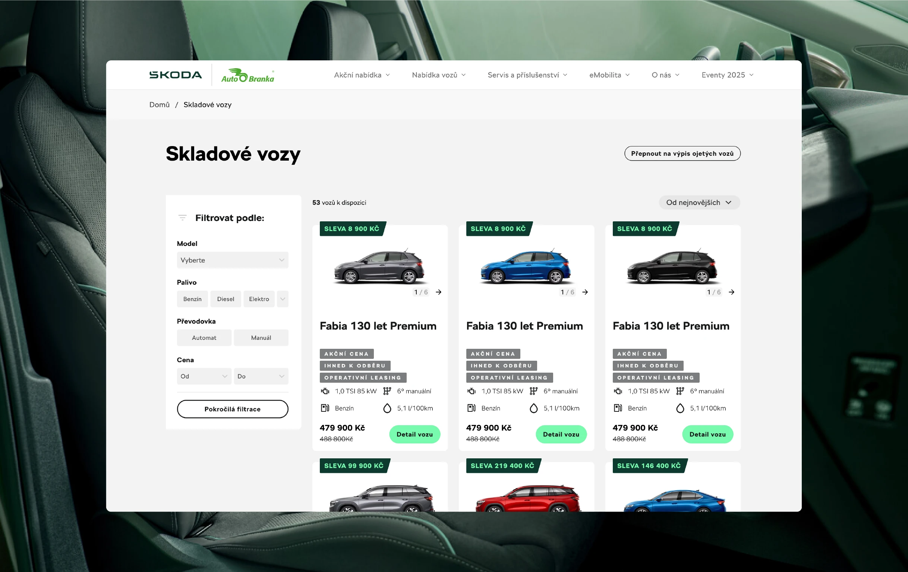908x572 pixels.
Task: Click the Škoda logo in header
Action: coord(175,75)
